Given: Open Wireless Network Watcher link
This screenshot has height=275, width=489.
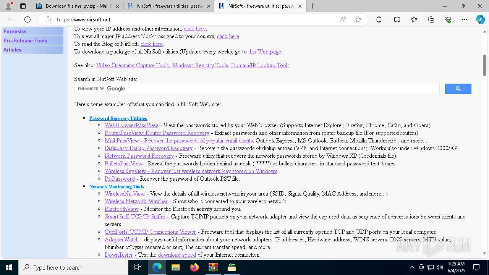Looking at the screenshot, I should [136, 201].
